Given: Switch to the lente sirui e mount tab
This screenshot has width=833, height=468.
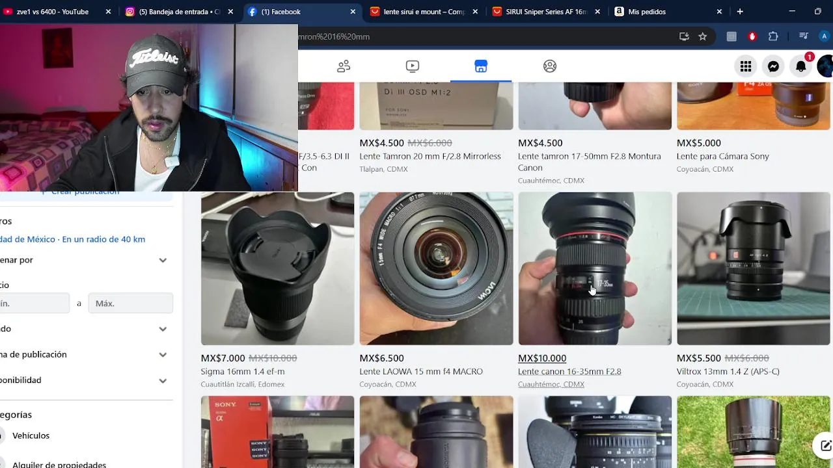Looking at the screenshot, I should pyautogui.click(x=423, y=12).
